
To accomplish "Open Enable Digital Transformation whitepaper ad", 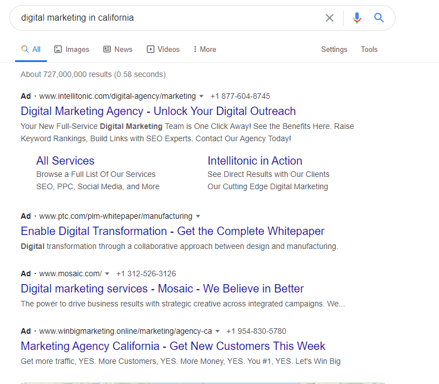I will [172, 231].
